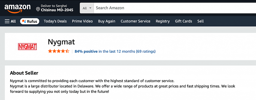This screenshot has height=100, width=256.
Task: Click the delivery location pin icon
Action: pos(38,9)
